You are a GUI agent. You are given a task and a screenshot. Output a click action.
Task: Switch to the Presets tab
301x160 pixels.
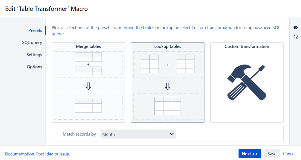pos(35,30)
